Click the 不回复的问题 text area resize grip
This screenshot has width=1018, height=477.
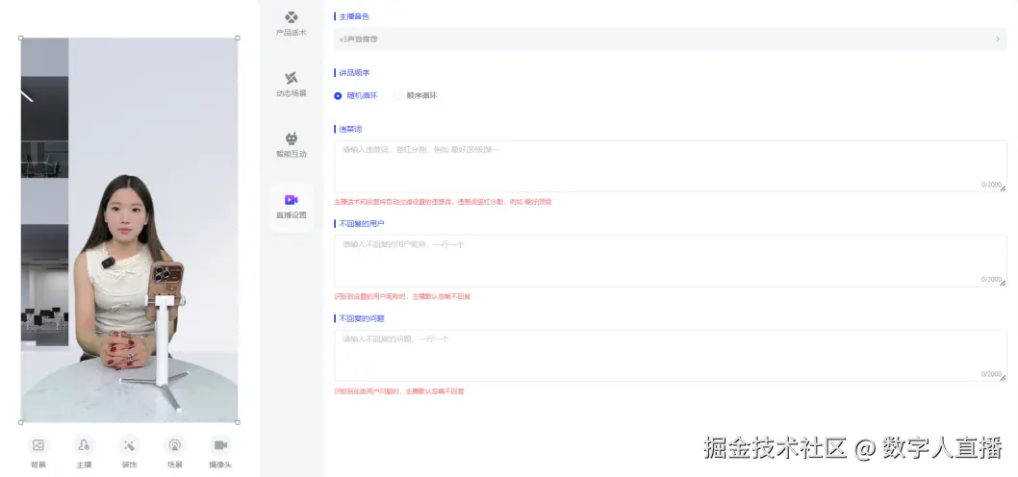coord(1003,378)
